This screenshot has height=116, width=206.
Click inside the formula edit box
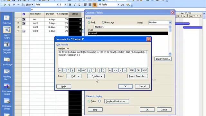click(x=103, y=59)
